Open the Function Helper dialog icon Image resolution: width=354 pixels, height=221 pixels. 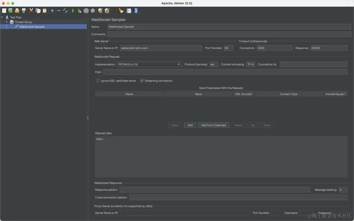point(129,11)
